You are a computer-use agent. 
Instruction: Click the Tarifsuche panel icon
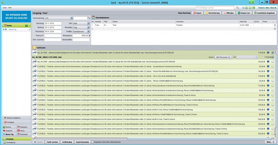click(x=34, y=48)
